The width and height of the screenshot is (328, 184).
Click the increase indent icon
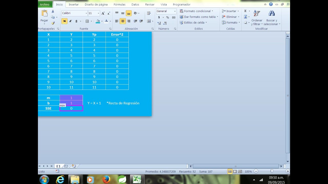pyautogui.click(x=141, y=21)
